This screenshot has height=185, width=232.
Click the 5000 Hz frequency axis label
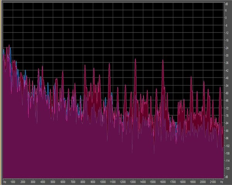pos(53,182)
